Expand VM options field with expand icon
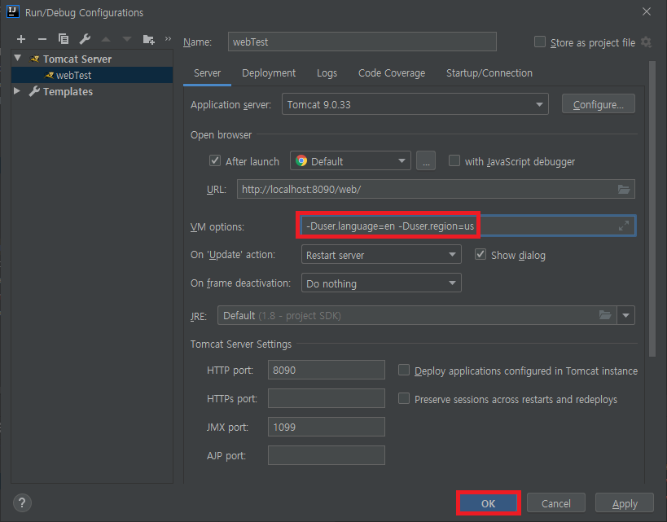This screenshot has width=667, height=522. [x=624, y=226]
